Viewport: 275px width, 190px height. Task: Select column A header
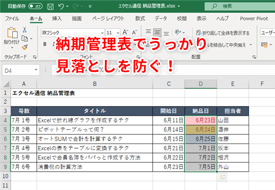pyautogui.click(x=24, y=84)
